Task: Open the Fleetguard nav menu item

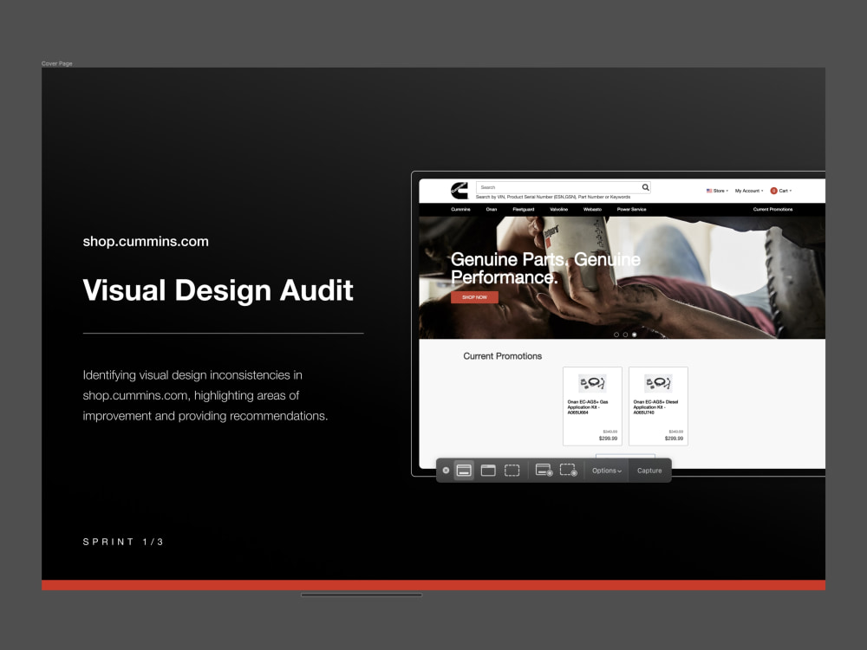Action: (523, 210)
